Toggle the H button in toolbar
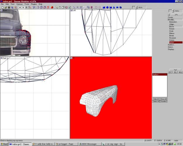The image size is (183, 146). (20, 7)
